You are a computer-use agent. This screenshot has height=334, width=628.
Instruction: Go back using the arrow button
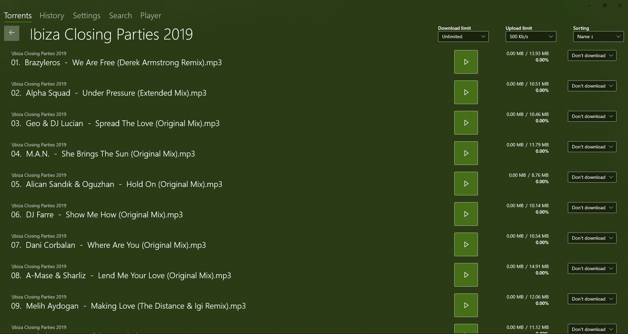pyautogui.click(x=11, y=33)
